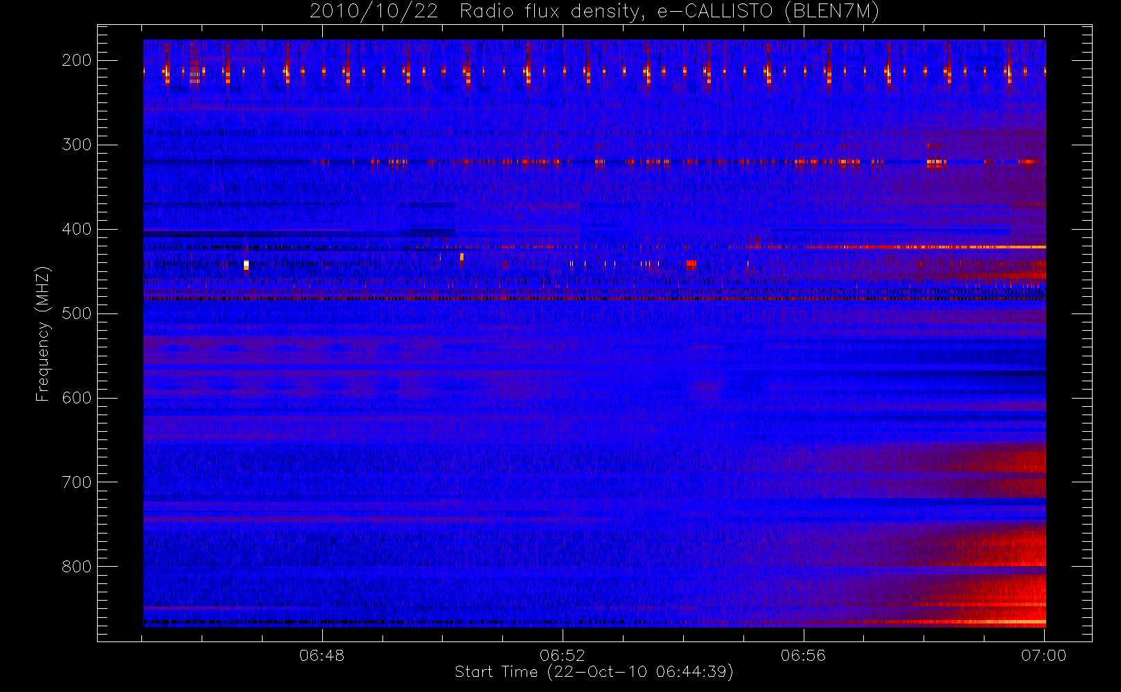Viewport: 1121px width, 692px height.
Task: Select the 800 frequency tick label
Action: [77, 567]
